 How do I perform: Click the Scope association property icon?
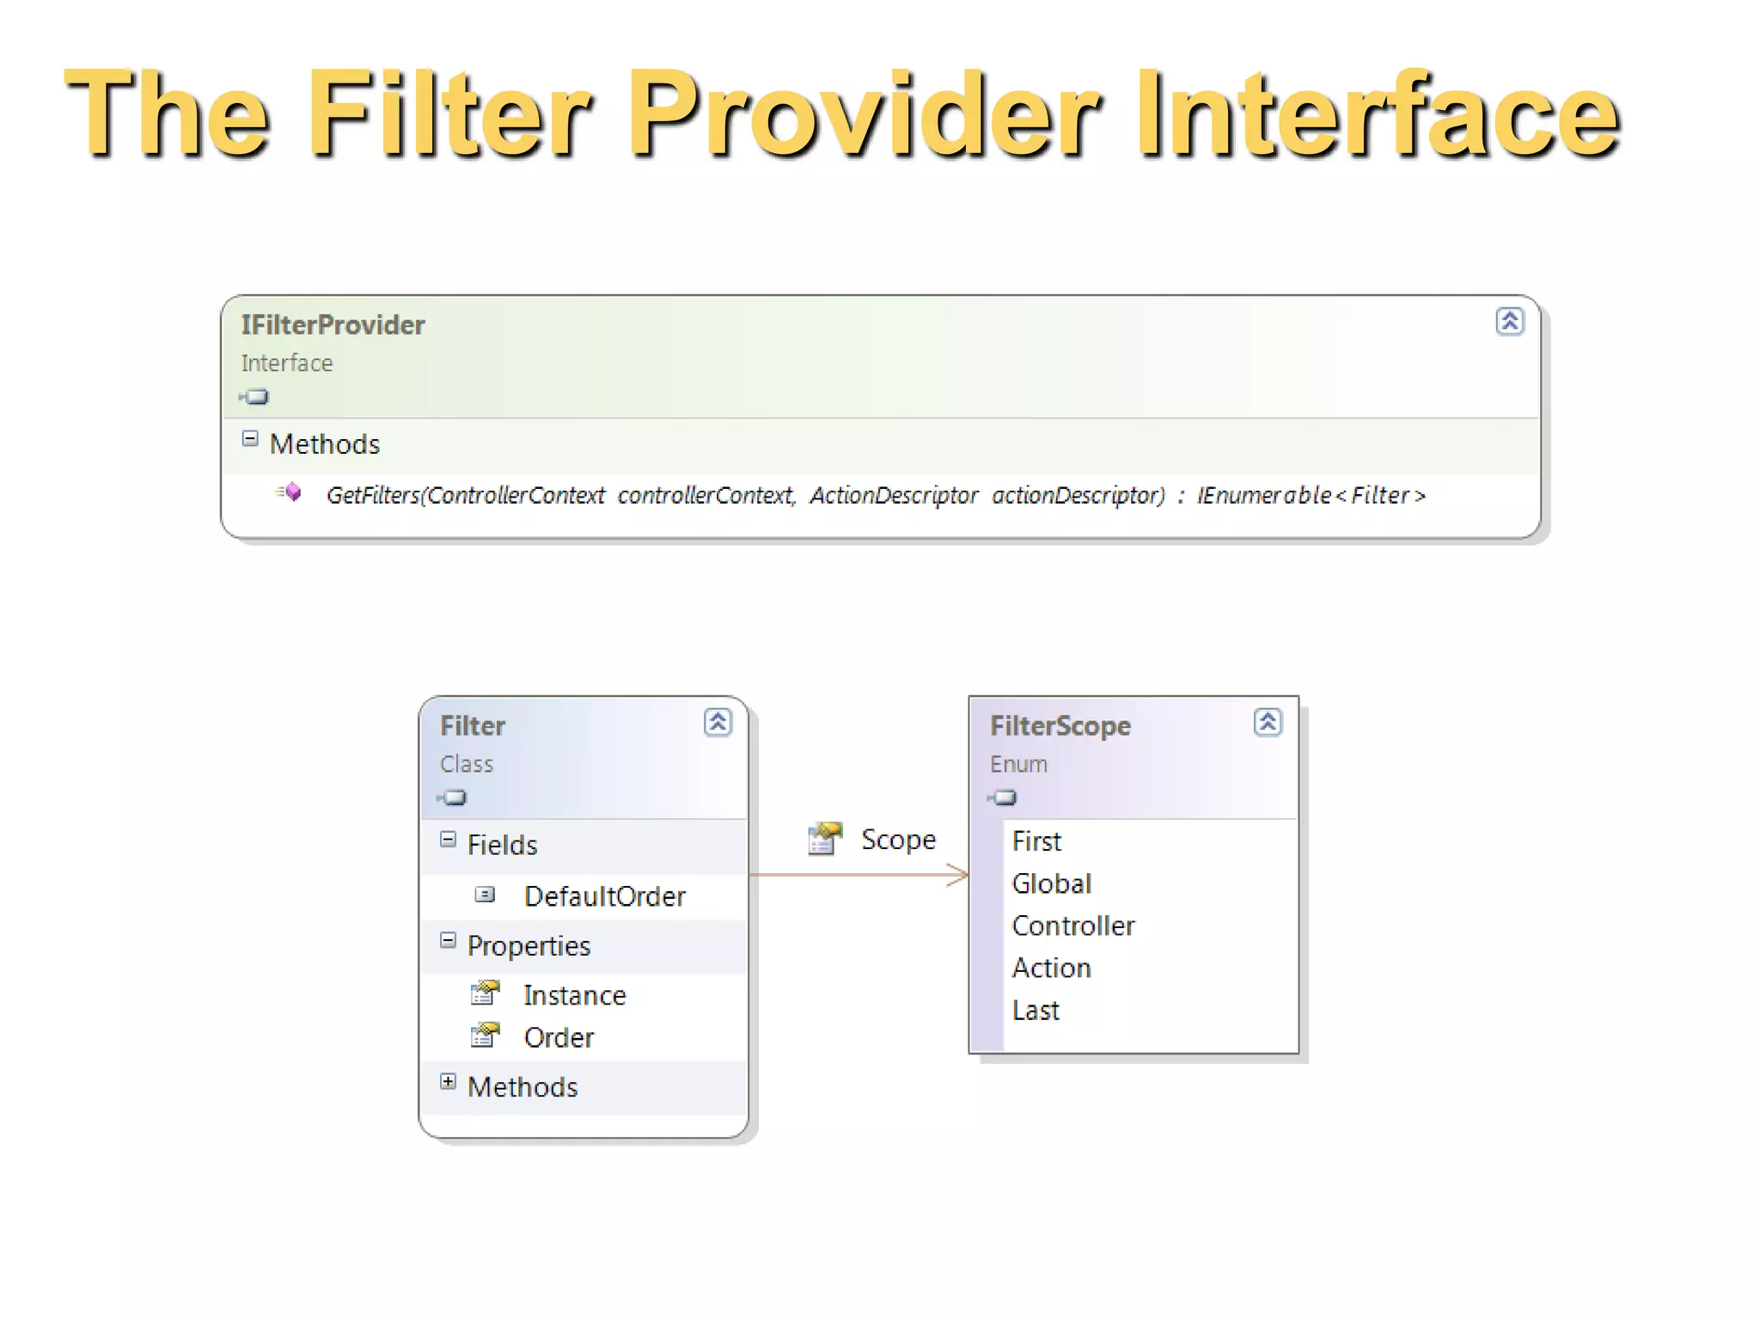(824, 839)
